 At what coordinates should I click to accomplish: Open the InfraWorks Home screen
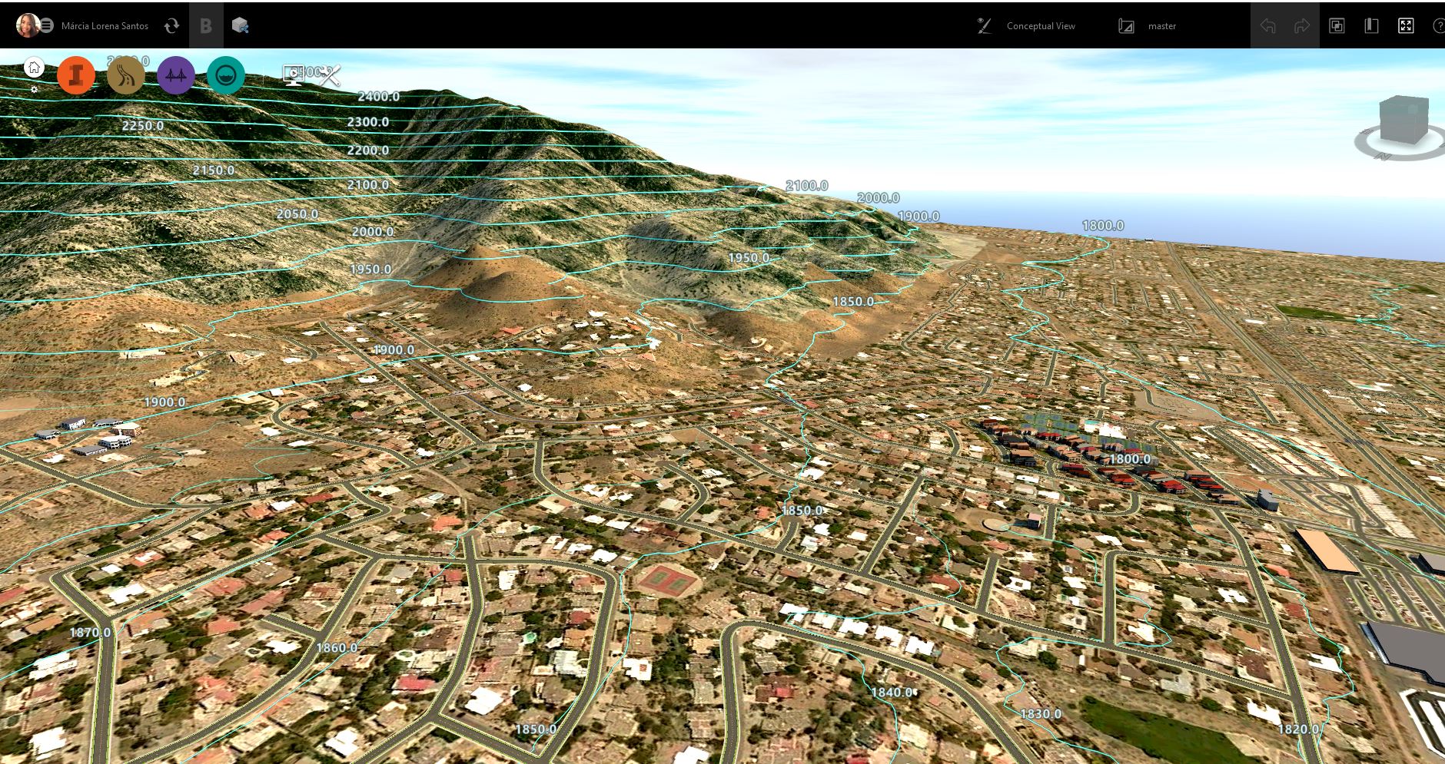[x=34, y=68]
